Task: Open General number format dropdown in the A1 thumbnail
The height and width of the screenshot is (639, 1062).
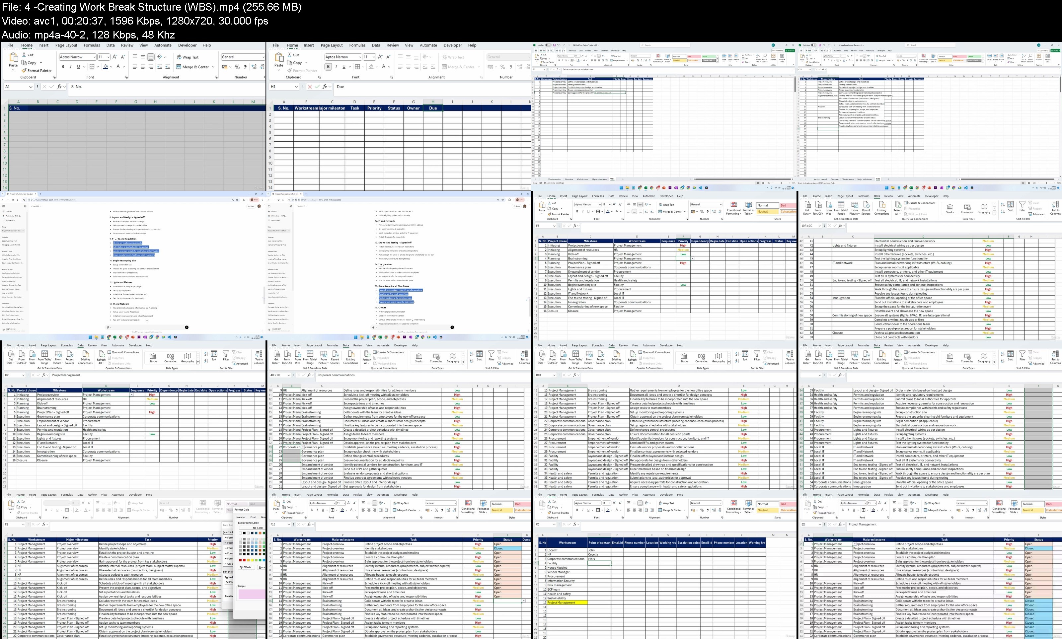Action: pyautogui.click(x=263, y=57)
